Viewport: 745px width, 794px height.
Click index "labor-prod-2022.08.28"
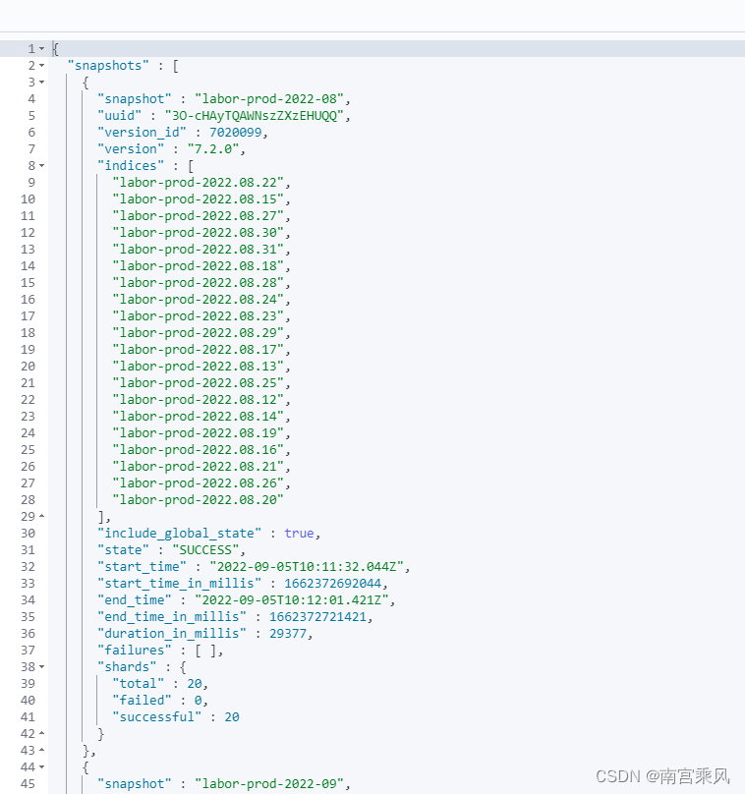tap(199, 283)
